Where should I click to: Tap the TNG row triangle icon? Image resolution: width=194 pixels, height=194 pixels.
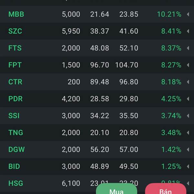coord(188,133)
